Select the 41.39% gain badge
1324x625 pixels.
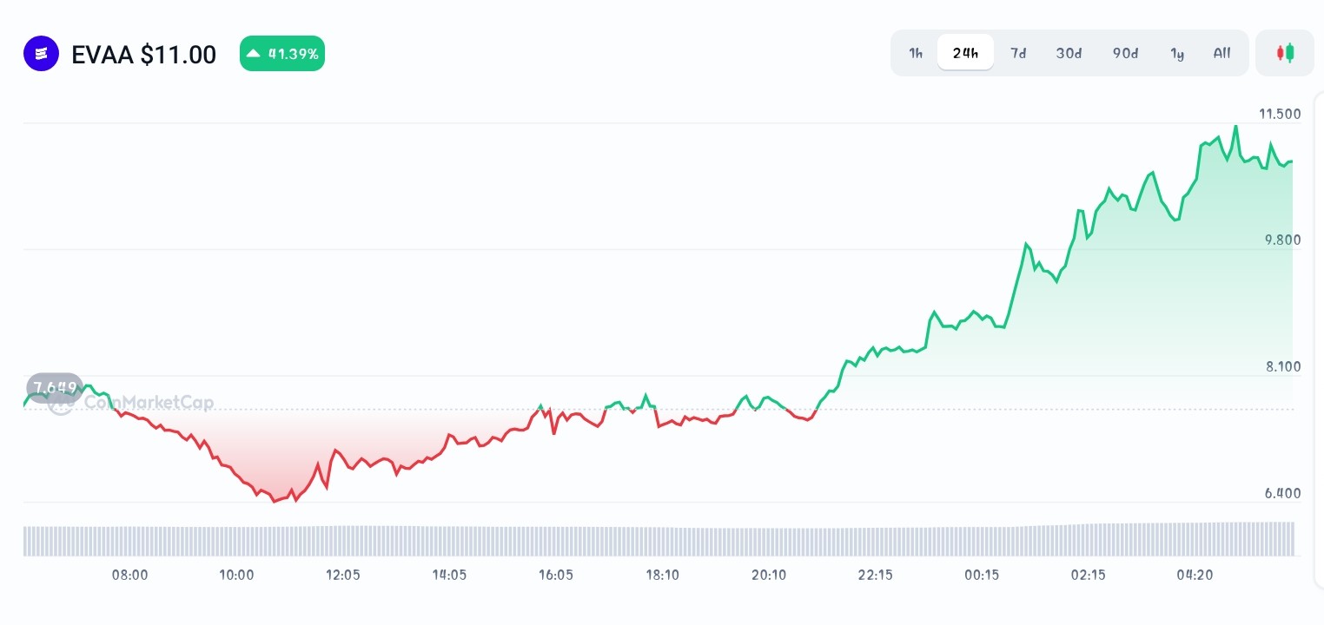tap(282, 53)
